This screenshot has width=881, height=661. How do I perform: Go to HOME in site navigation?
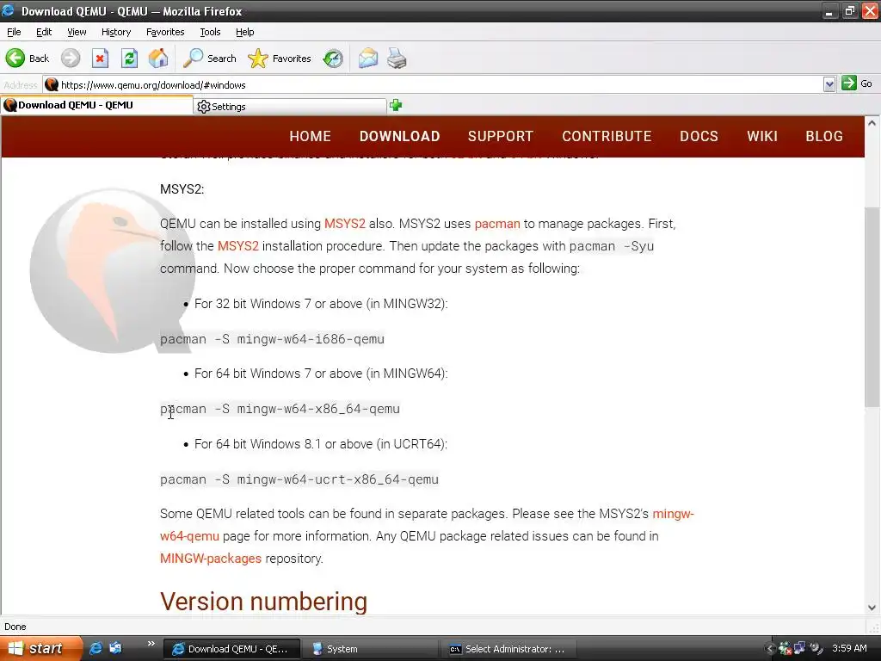(x=310, y=136)
